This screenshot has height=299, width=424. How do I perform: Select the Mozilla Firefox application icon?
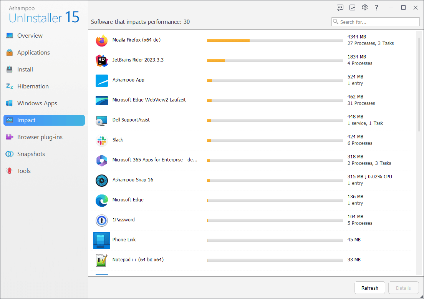[x=101, y=41]
